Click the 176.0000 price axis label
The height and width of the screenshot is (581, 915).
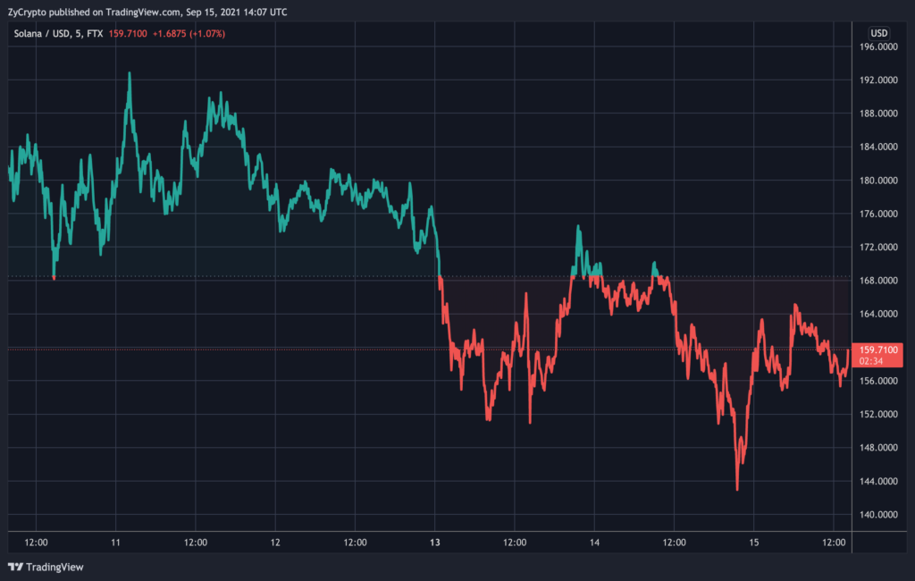(878, 214)
